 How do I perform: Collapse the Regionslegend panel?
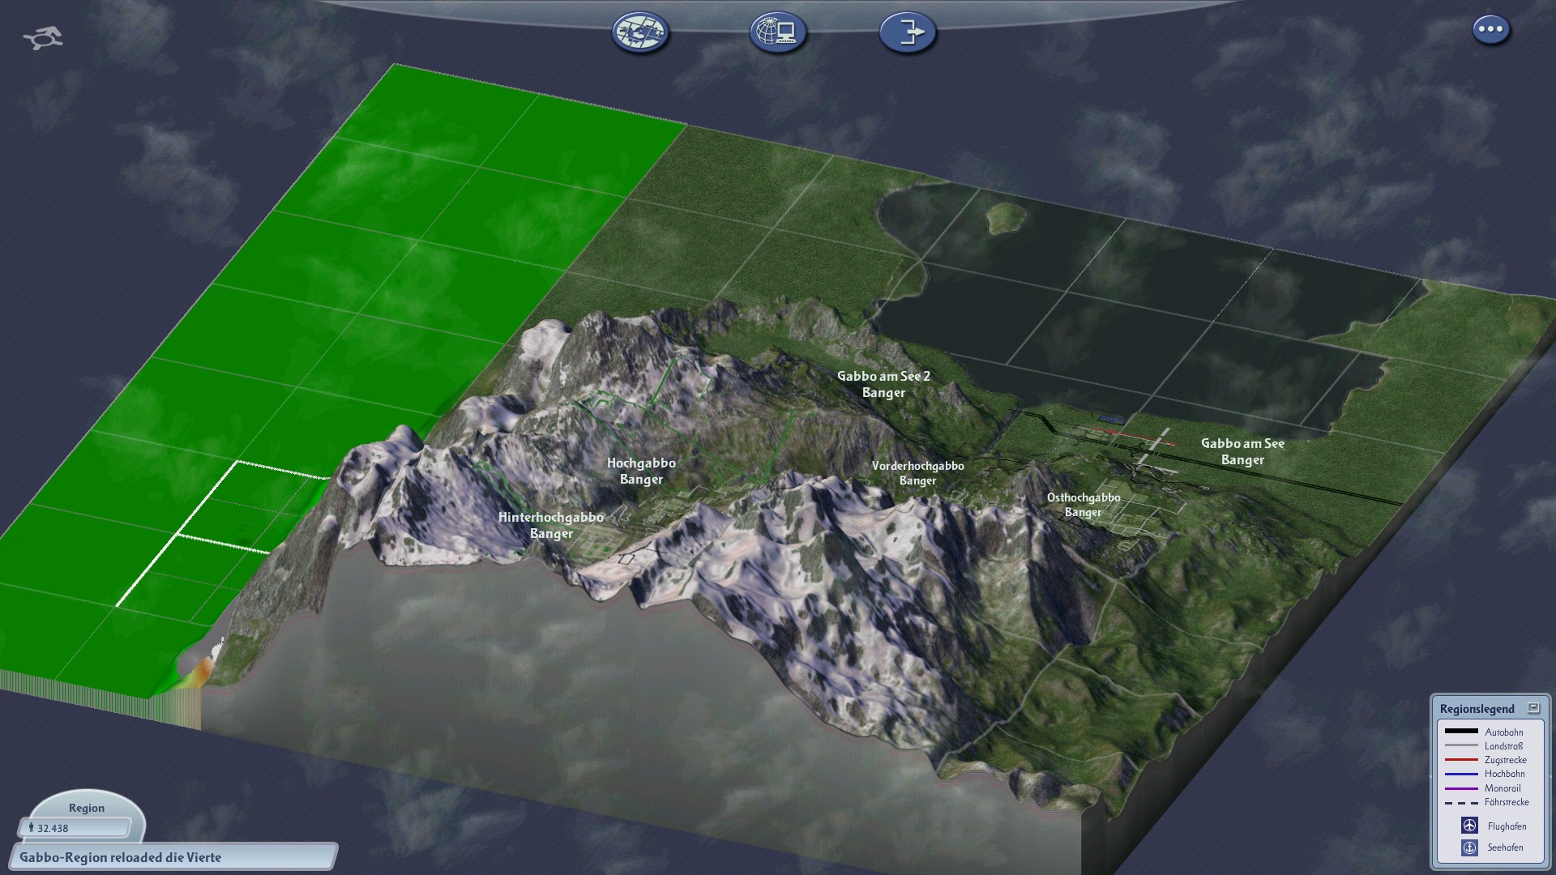click(x=1533, y=708)
